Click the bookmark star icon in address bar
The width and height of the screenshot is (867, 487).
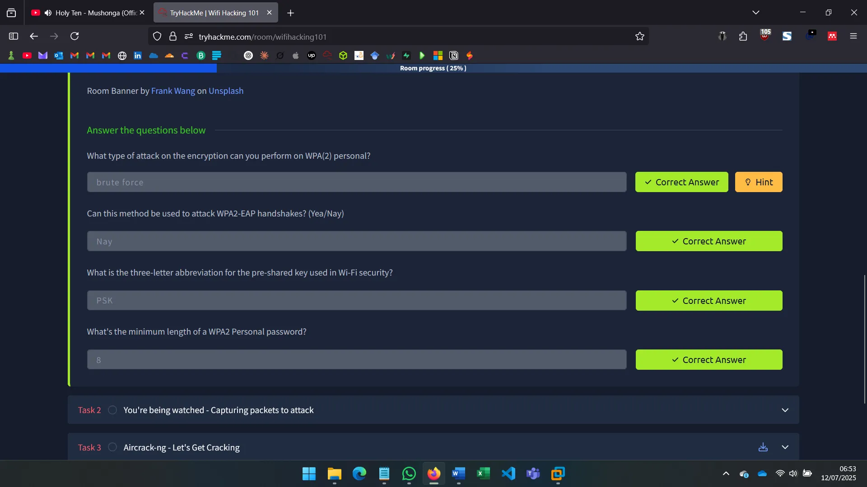639,37
